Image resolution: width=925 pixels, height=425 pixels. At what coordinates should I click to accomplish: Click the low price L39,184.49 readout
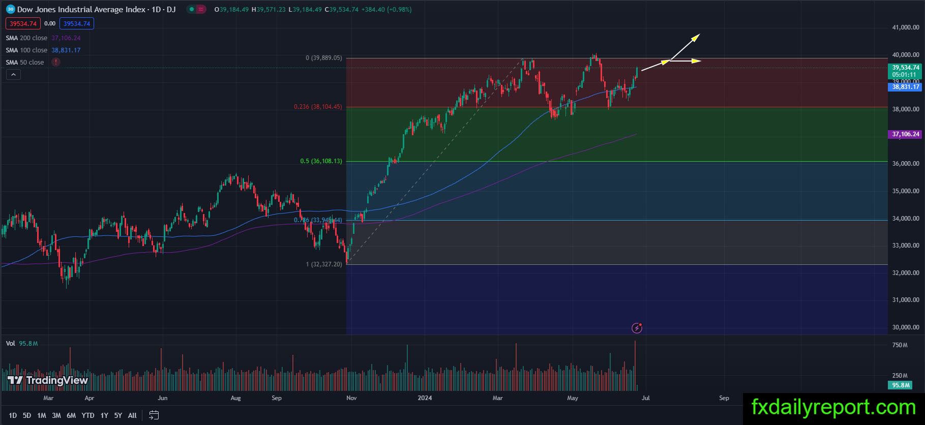point(305,9)
